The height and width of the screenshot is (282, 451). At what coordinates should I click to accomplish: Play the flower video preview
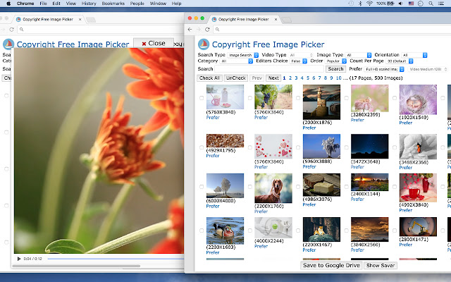(19, 259)
